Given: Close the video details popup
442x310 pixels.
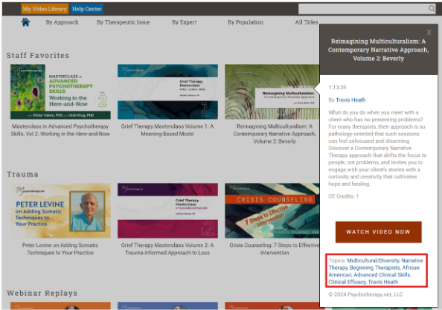Looking at the screenshot, I should pos(429,32).
